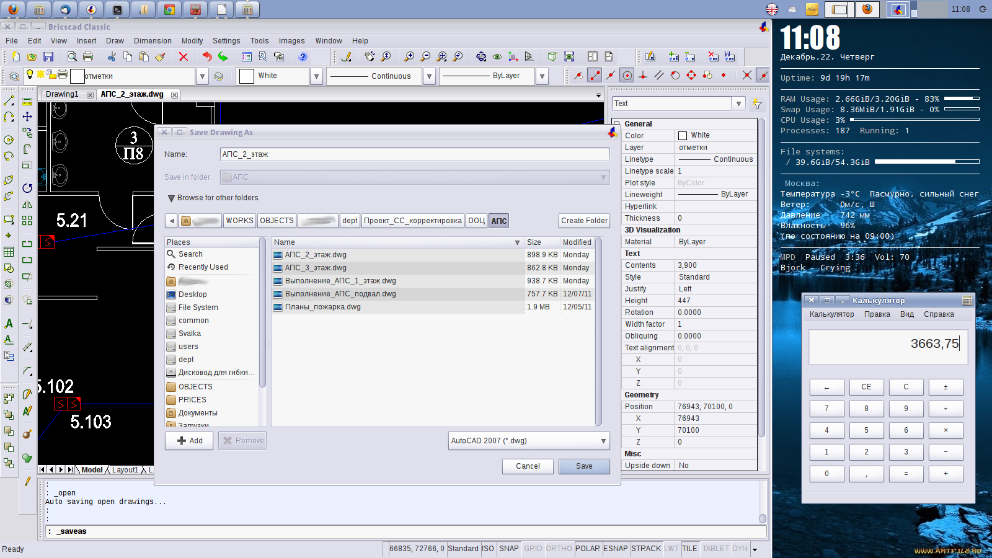This screenshot has width=992, height=558.
Task: Click the Move tool cross-arrows icon
Action: [x=27, y=117]
